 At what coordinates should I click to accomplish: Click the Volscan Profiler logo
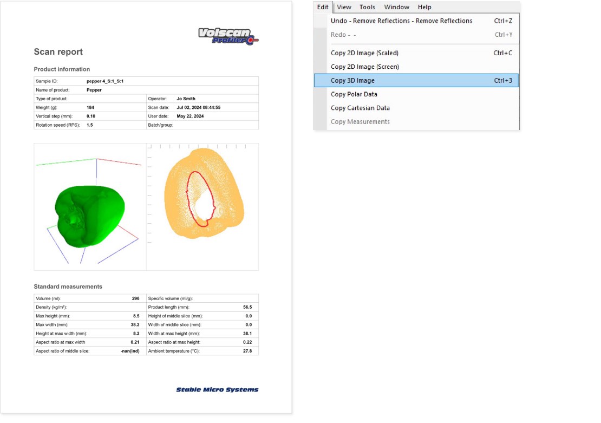[x=228, y=36]
